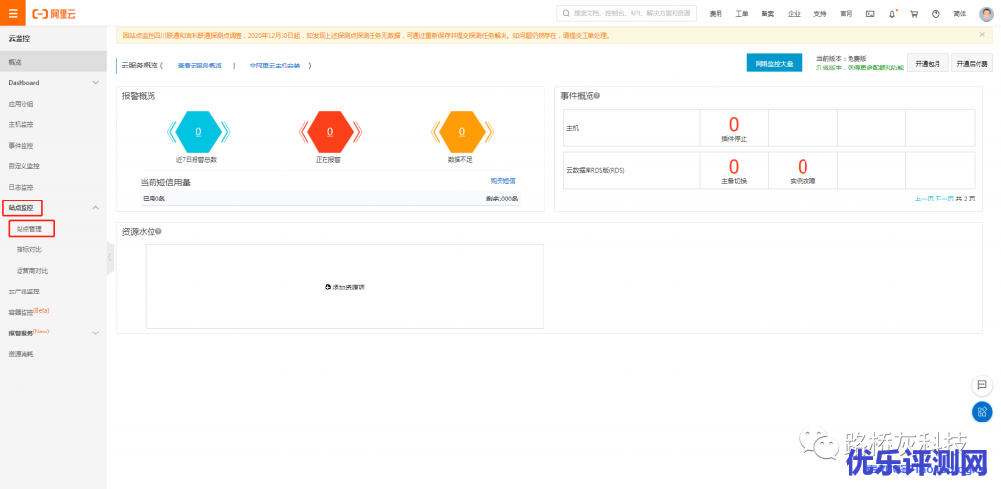Open the orange hamburger menu icon

tap(13, 14)
